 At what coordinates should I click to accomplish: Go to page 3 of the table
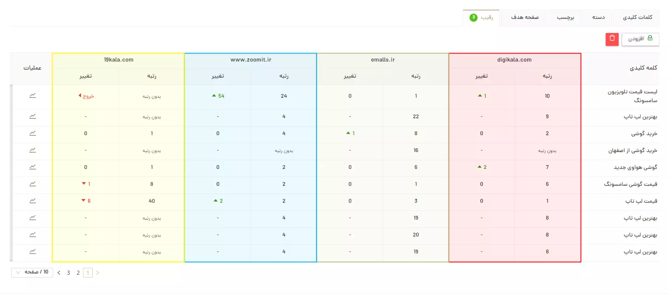(69, 273)
